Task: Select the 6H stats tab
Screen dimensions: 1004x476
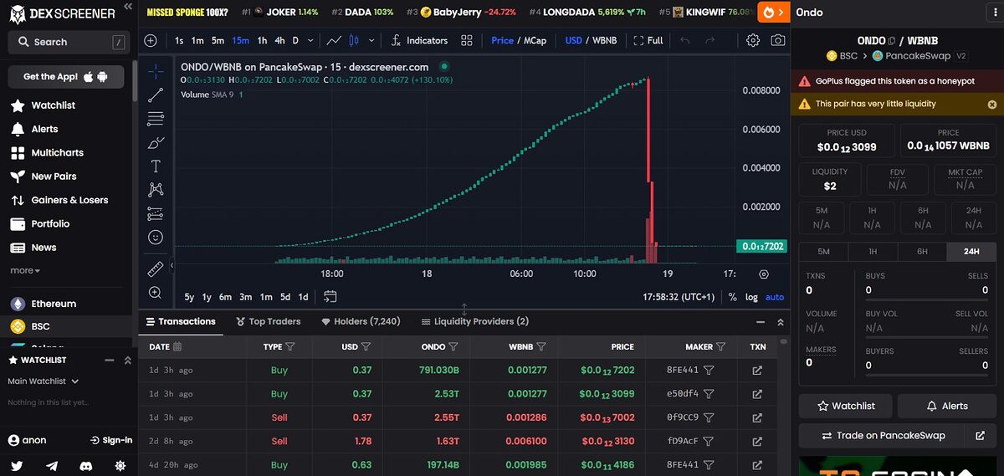Action: point(922,251)
